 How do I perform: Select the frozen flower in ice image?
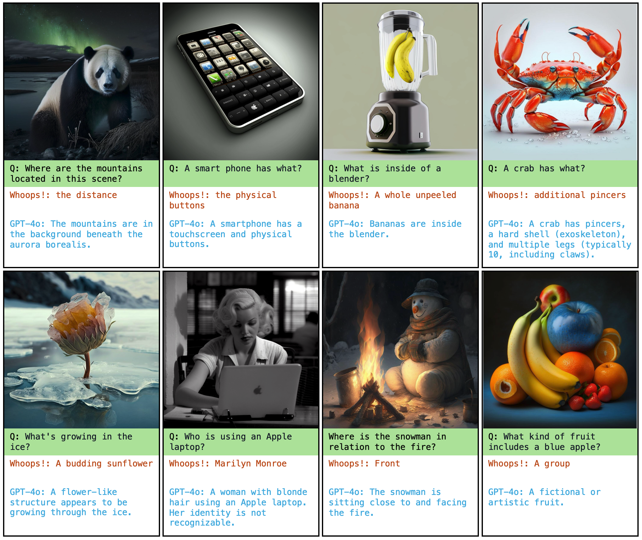82,350
